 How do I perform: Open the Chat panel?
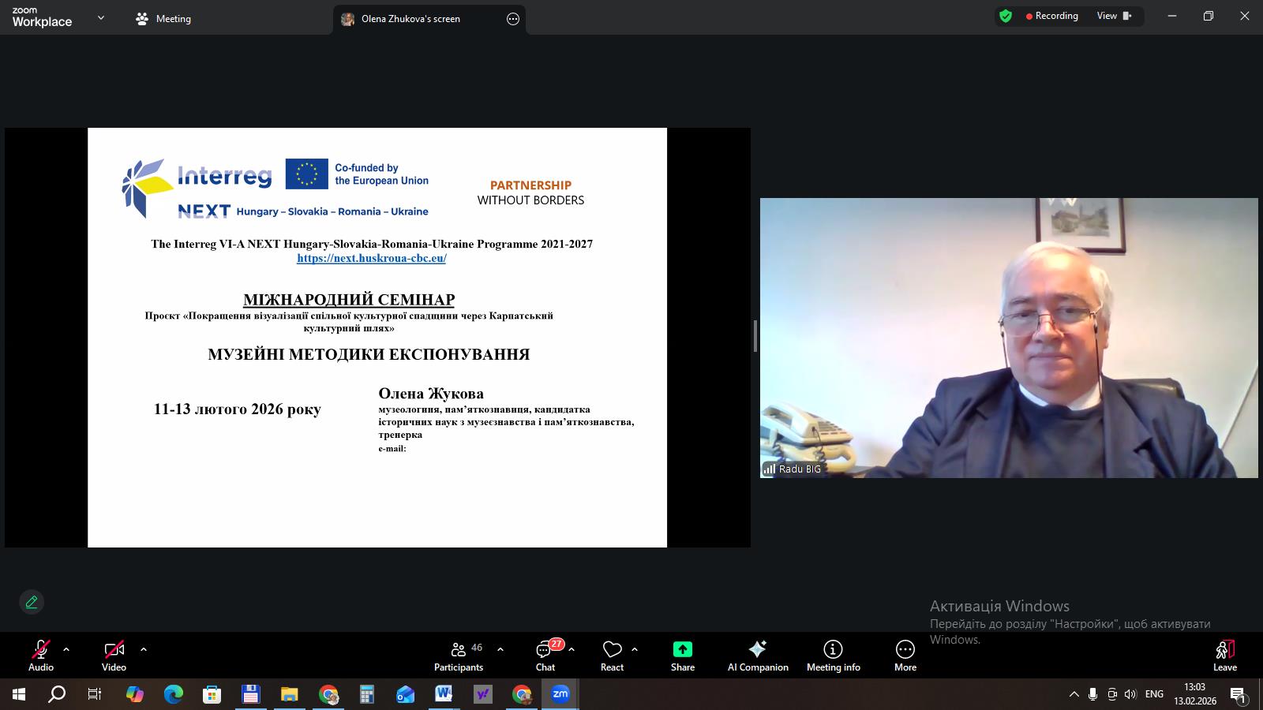545,654
